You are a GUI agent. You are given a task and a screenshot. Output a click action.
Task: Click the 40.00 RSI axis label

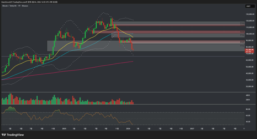click(247, 122)
